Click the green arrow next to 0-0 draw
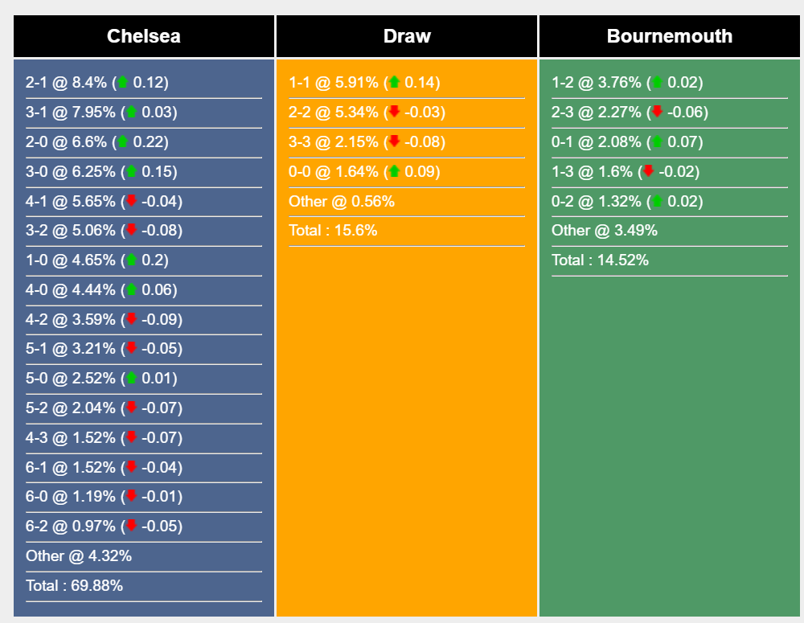Screen dimensions: 804x623 394,170
